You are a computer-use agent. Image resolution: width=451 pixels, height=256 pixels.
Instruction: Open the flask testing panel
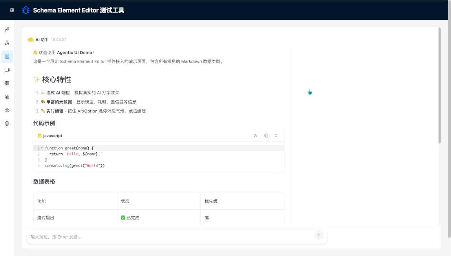[x=7, y=43]
